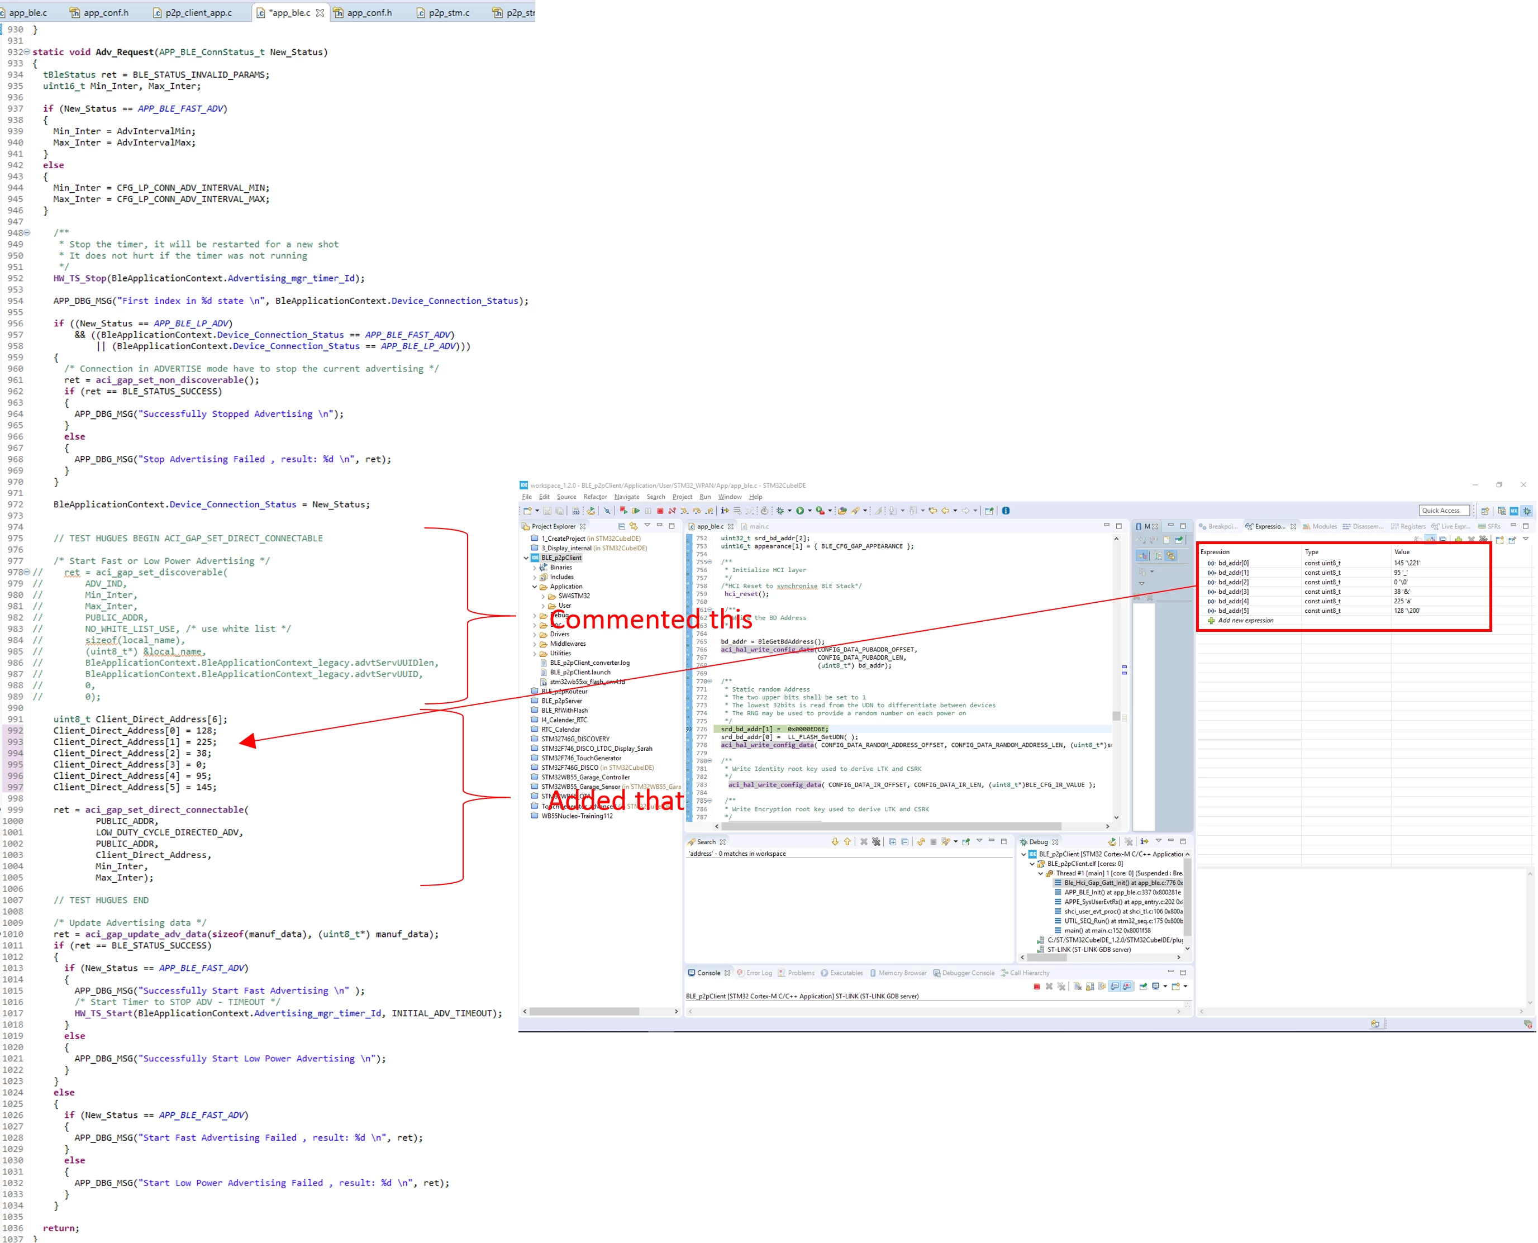Click the Step Over toolbar icon
Viewport: 1538px width, 1243px height.
(x=697, y=511)
